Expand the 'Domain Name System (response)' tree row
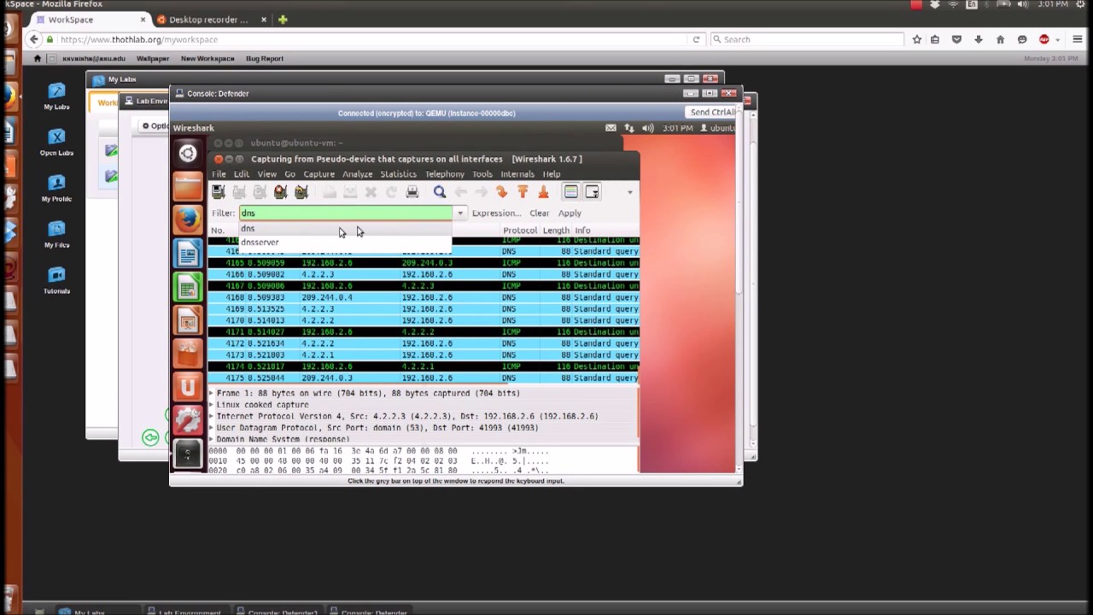The image size is (1093, 615). pyautogui.click(x=212, y=439)
